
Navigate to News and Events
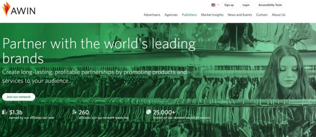click(x=240, y=15)
